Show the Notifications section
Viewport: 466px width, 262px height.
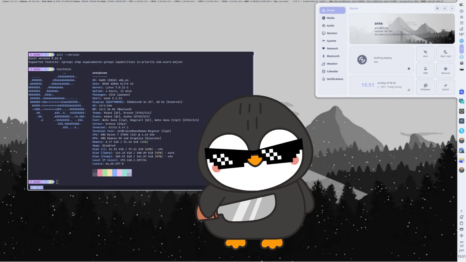(332, 79)
